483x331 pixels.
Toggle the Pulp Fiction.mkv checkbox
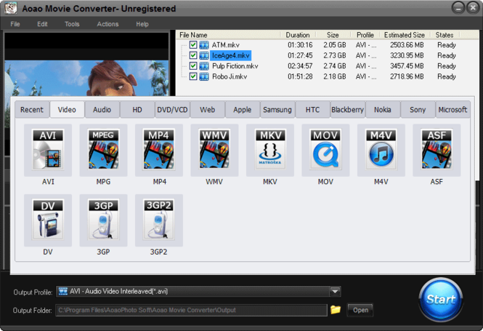(x=193, y=65)
